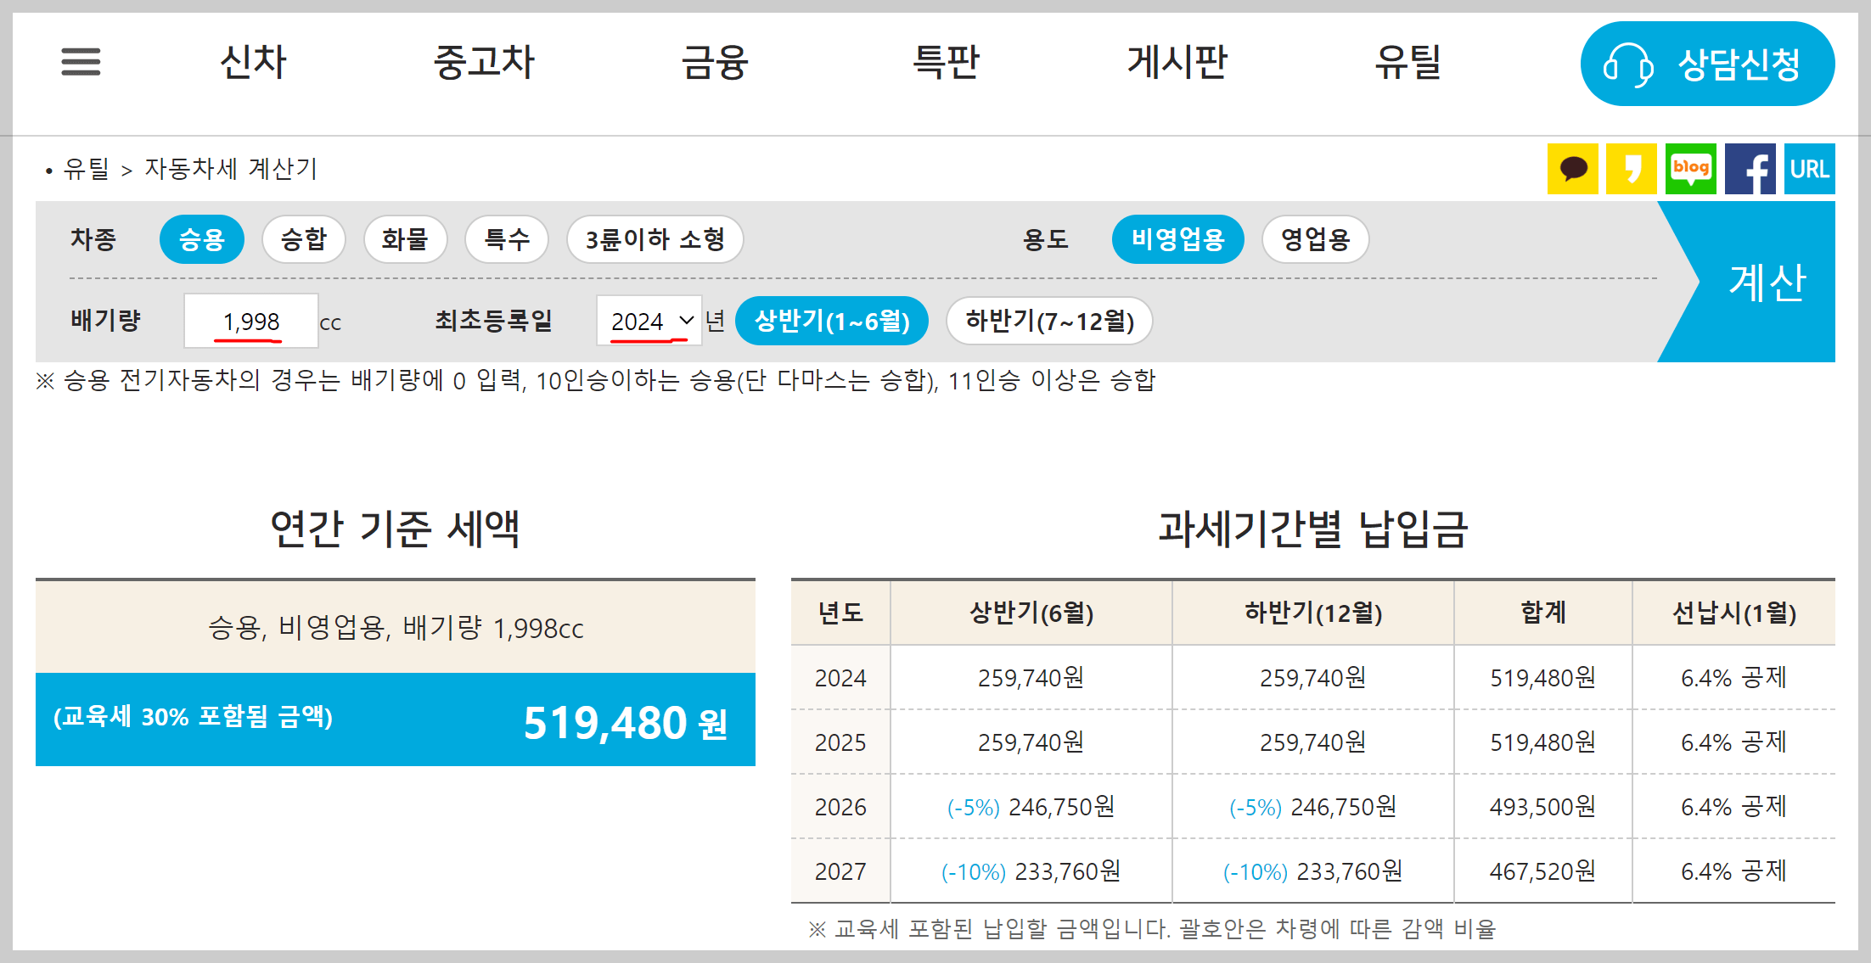
Task: Switch usage to 영업용
Action: point(1315,239)
